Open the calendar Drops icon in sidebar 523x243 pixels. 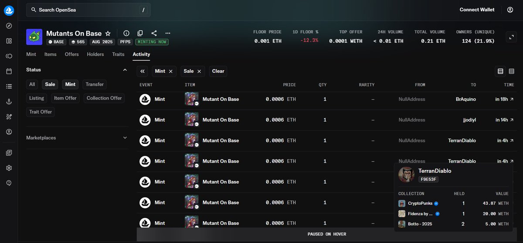tap(9, 71)
